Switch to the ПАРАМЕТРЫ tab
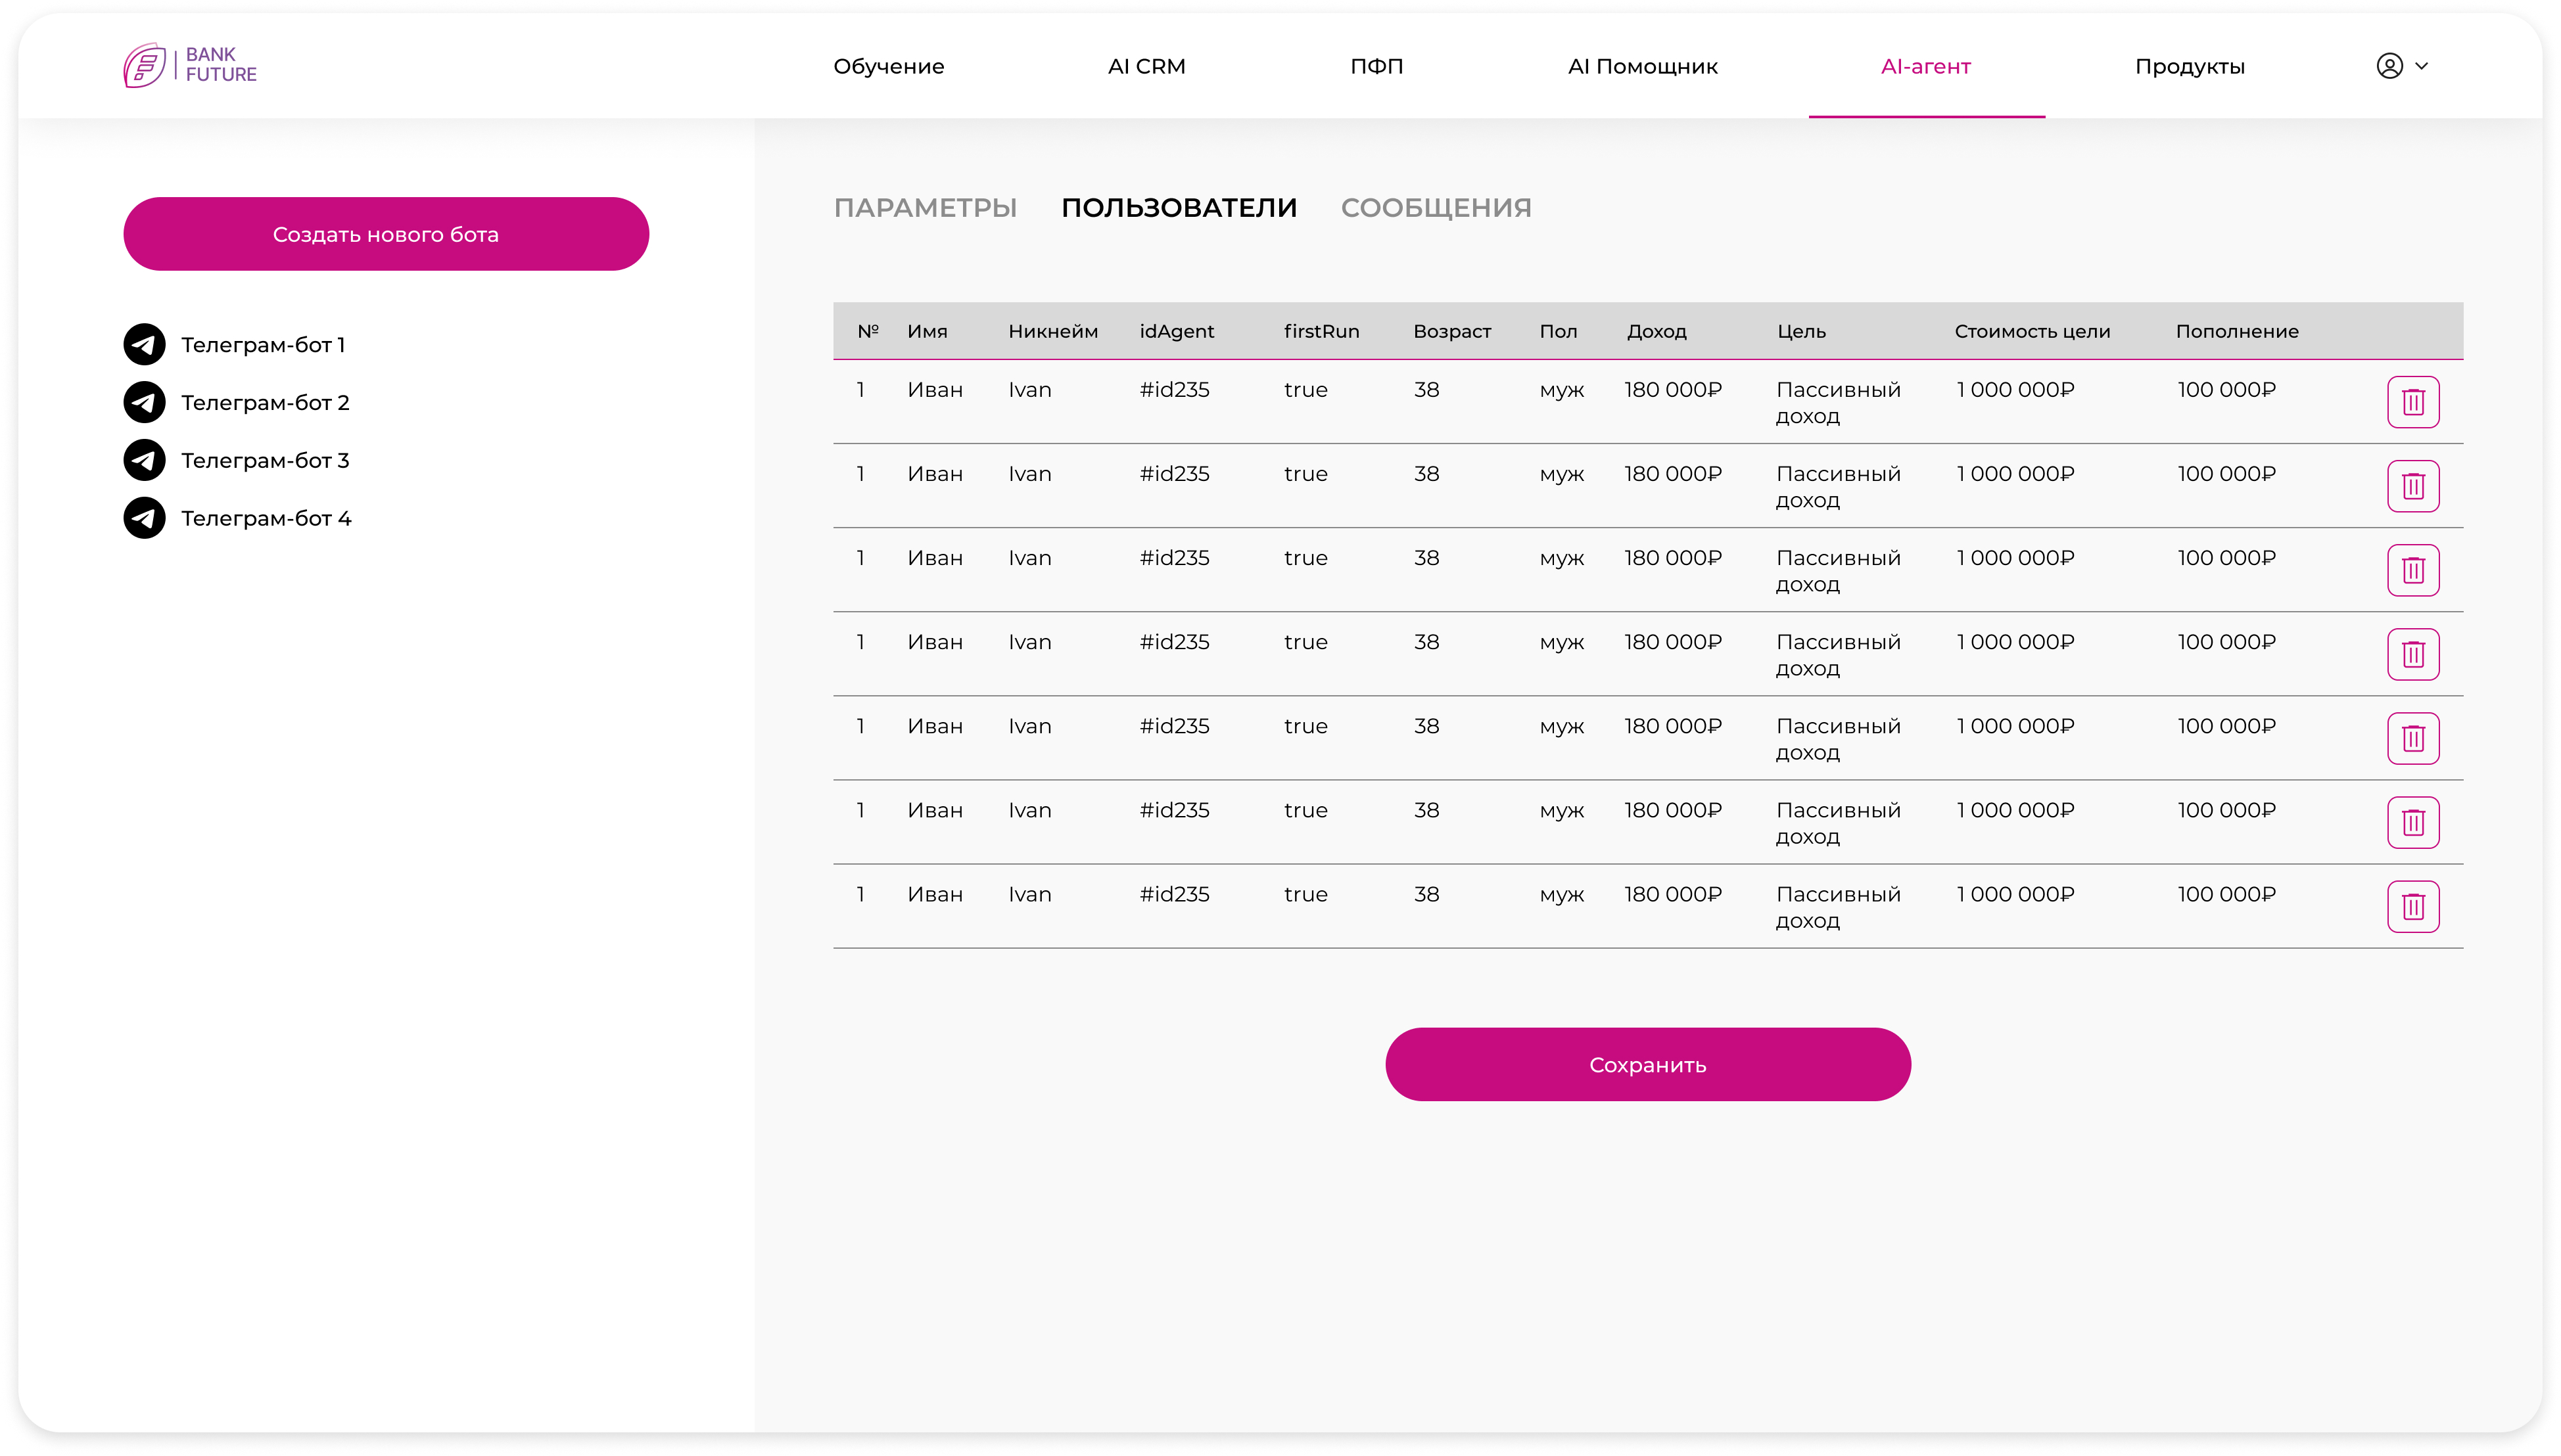The image size is (2561, 1456). 924,208
